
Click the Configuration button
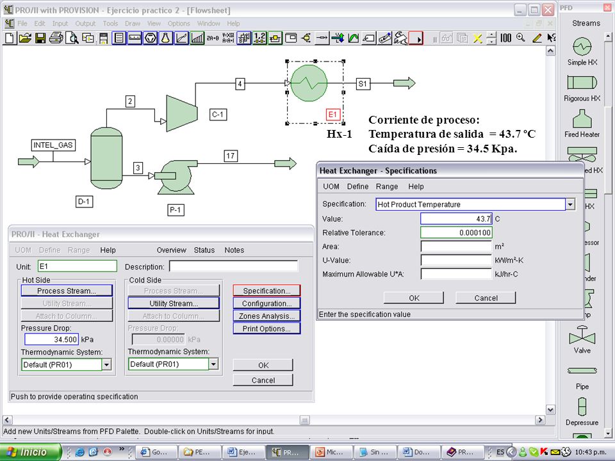[266, 303]
